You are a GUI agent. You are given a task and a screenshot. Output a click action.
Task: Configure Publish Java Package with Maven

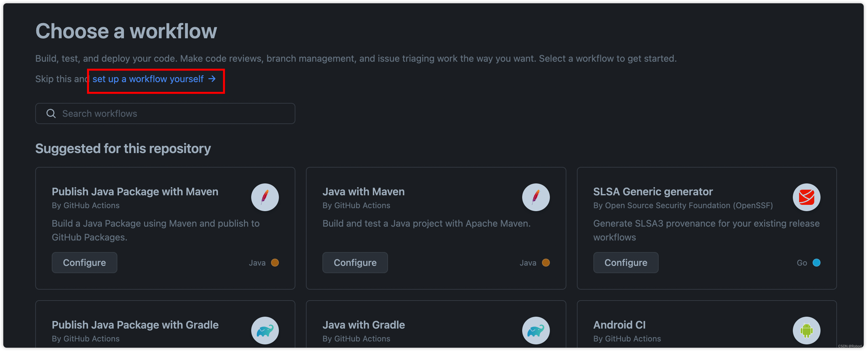point(84,262)
